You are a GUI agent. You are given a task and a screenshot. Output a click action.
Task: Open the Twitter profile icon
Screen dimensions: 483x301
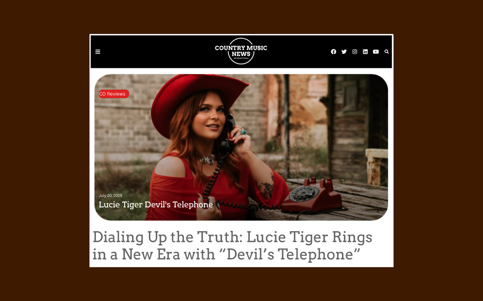pos(344,52)
